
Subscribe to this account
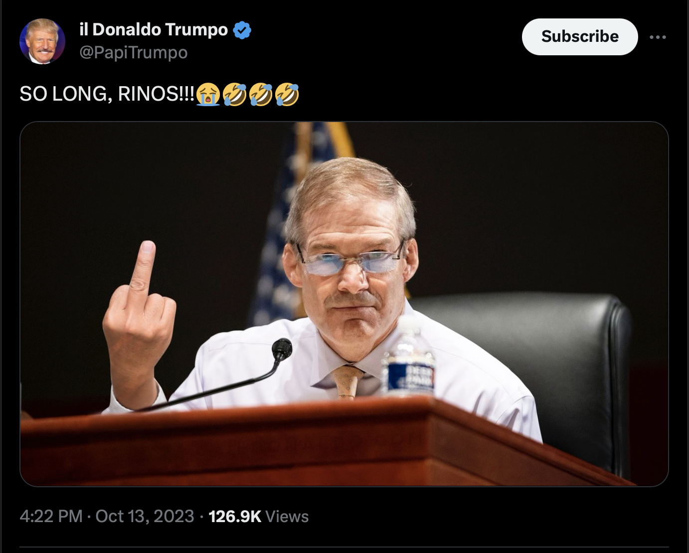[x=580, y=36]
